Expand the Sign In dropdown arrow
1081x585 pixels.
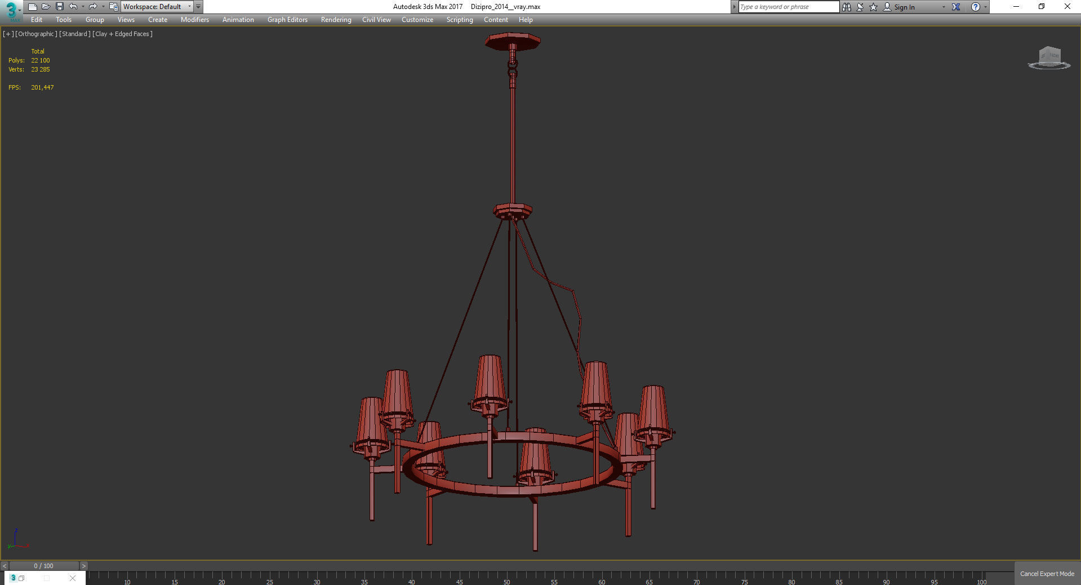click(944, 7)
